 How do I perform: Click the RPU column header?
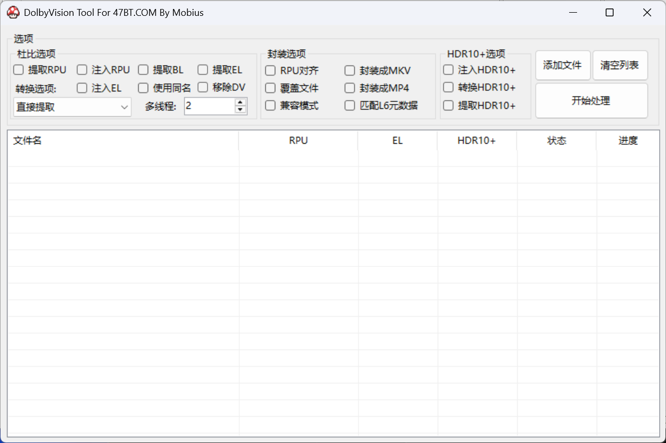[x=298, y=141]
